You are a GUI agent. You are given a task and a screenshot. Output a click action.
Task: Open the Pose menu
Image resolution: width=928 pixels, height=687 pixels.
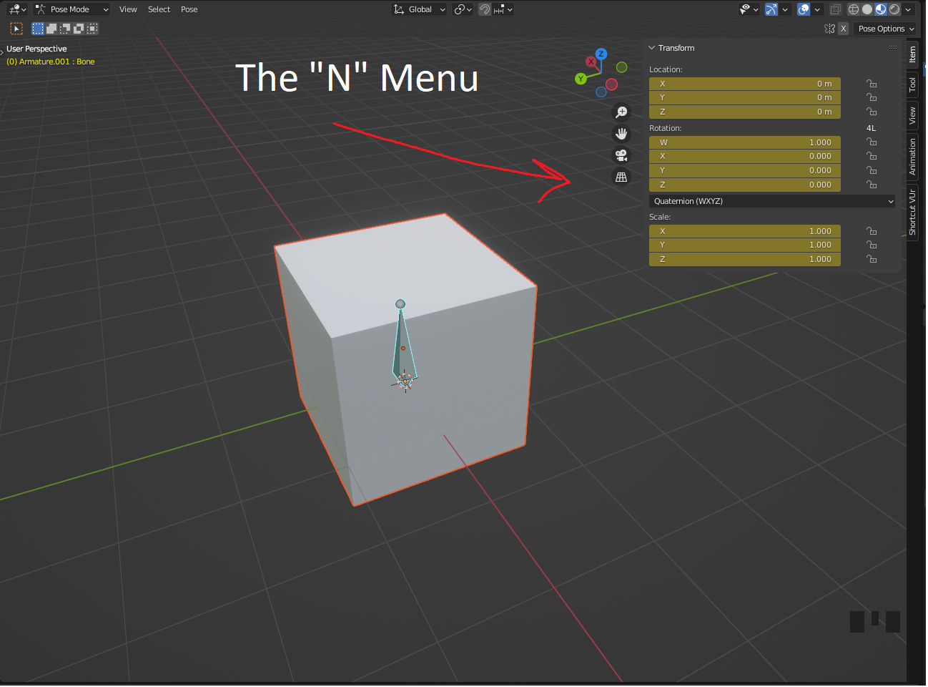189,9
